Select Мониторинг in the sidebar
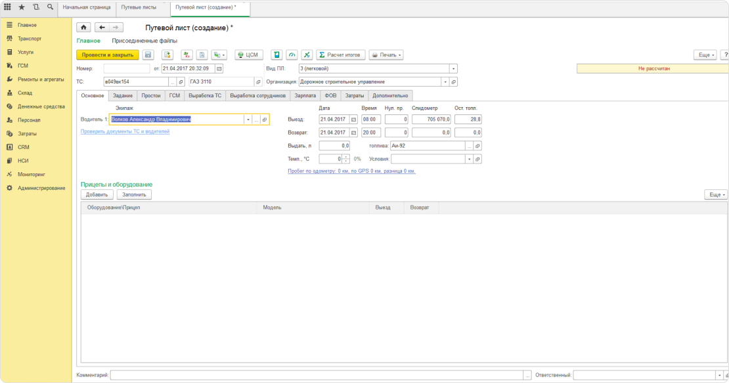The width and height of the screenshot is (729, 383). click(31, 174)
